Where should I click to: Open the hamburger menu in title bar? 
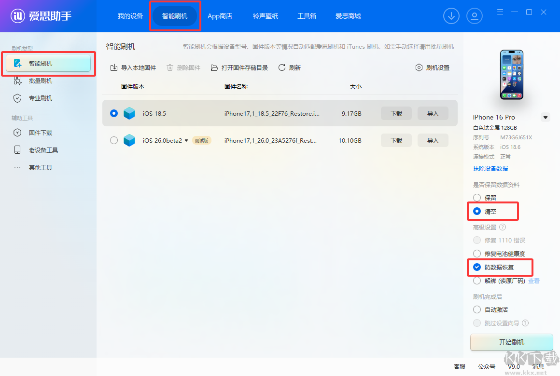tap(500, 12)
